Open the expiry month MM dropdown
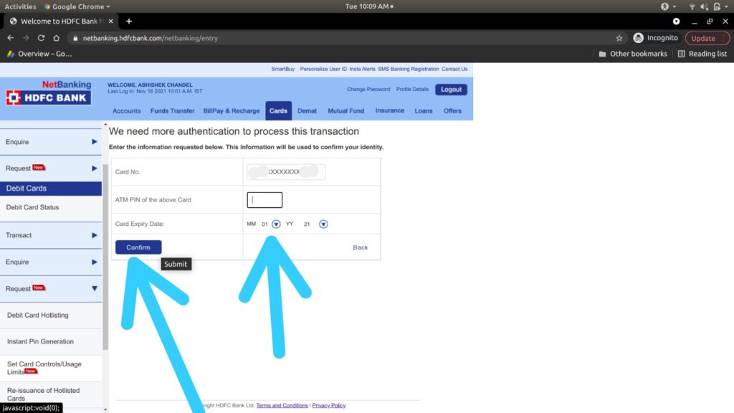The height and width of the screenshot is (413, 734). pyautogui.click(x=276, y=224)
